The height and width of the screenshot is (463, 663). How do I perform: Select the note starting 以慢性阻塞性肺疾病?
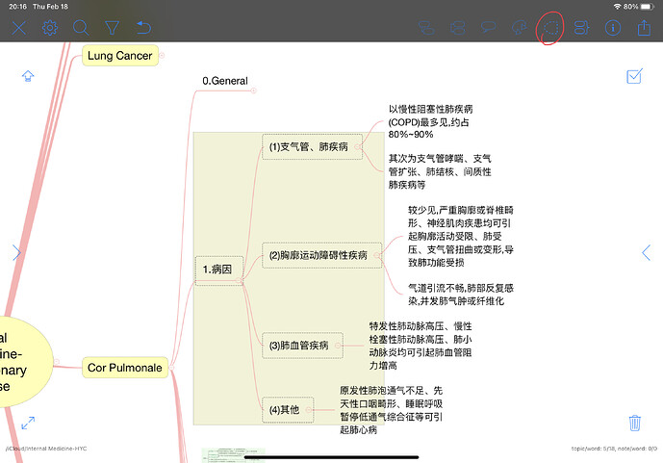click(x=430, y=122)
